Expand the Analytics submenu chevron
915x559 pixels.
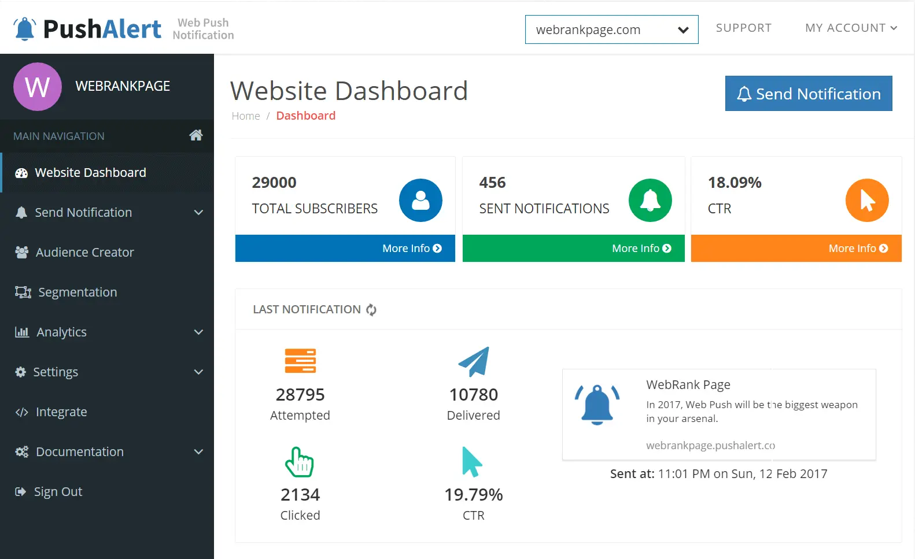[x=198, y=332]
